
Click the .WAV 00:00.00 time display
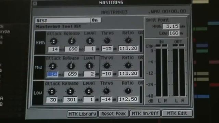coord(167,11)
